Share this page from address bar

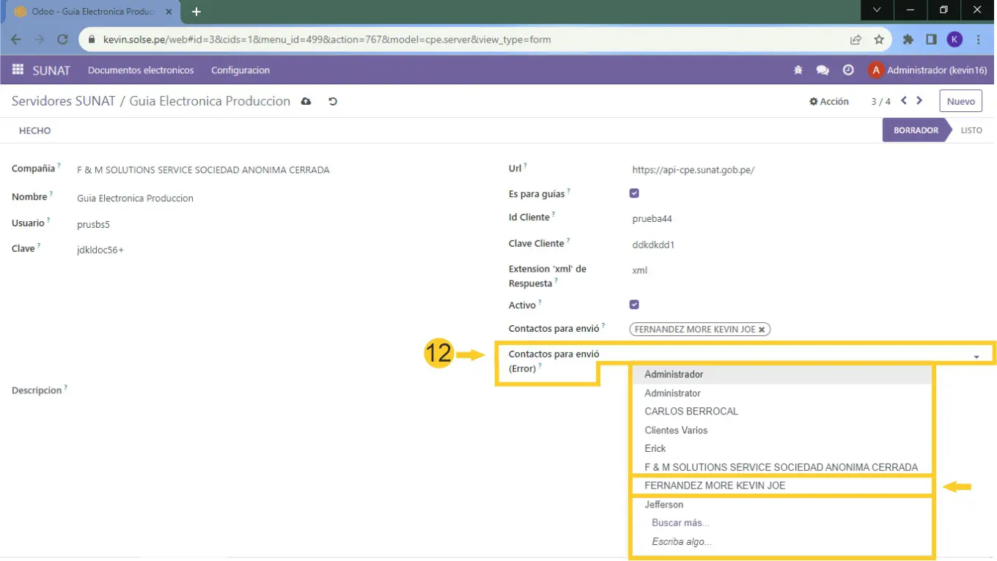click(x=856, y=40)
